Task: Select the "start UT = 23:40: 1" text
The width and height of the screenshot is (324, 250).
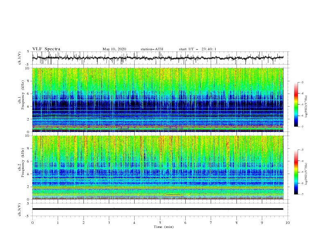Action: point(198,49)
